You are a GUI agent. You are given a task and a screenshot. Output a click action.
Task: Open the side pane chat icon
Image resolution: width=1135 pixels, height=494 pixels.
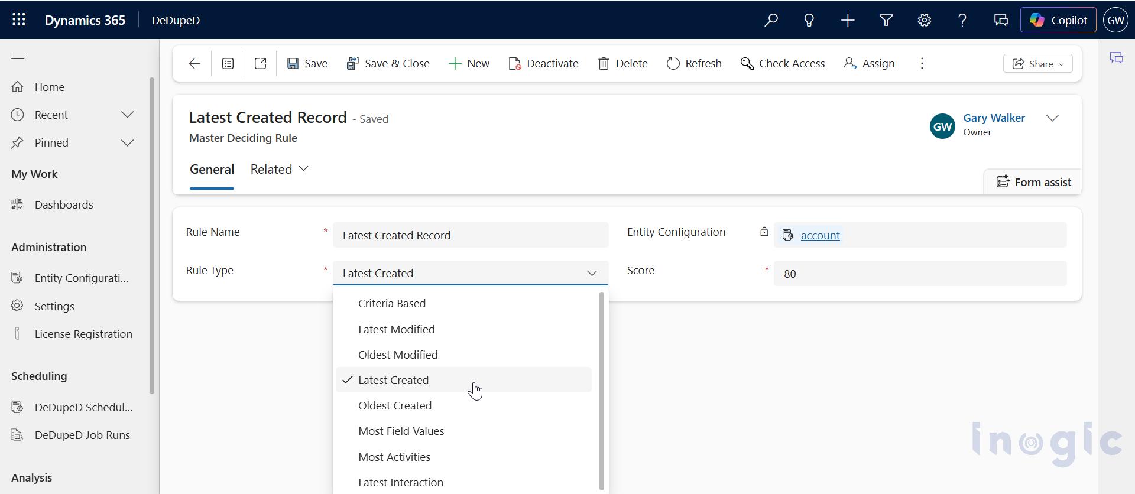click(1117, 58)
